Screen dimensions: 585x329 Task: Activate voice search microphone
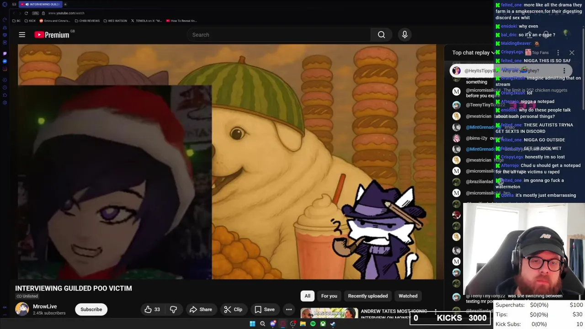click(x=404, y=35)
